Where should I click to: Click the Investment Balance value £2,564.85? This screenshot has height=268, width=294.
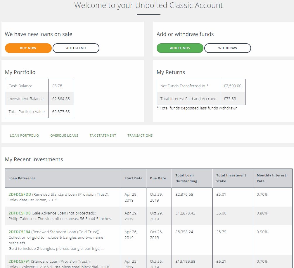coord(61,99)
